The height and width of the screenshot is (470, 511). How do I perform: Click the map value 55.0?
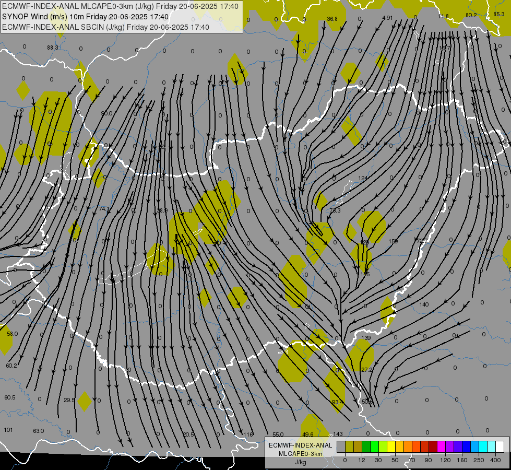click(278, 434)
